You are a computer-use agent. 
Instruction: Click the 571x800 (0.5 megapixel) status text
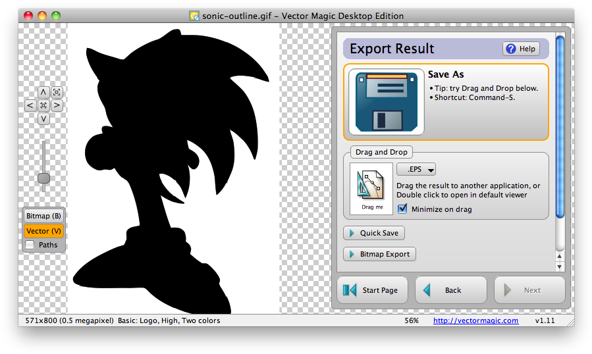click(x=69, y=320)
